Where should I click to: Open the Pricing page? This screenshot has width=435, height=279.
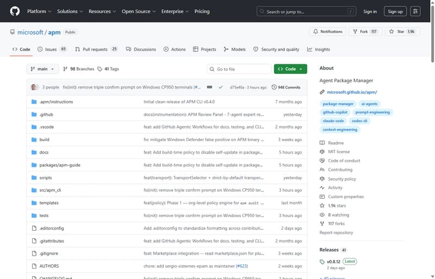point(202,11)
